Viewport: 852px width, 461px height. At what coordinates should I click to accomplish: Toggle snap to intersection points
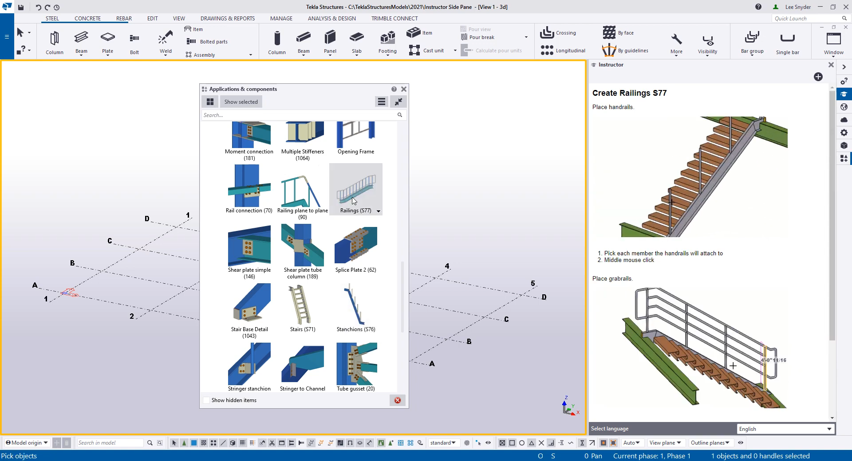tap(541, 443)
